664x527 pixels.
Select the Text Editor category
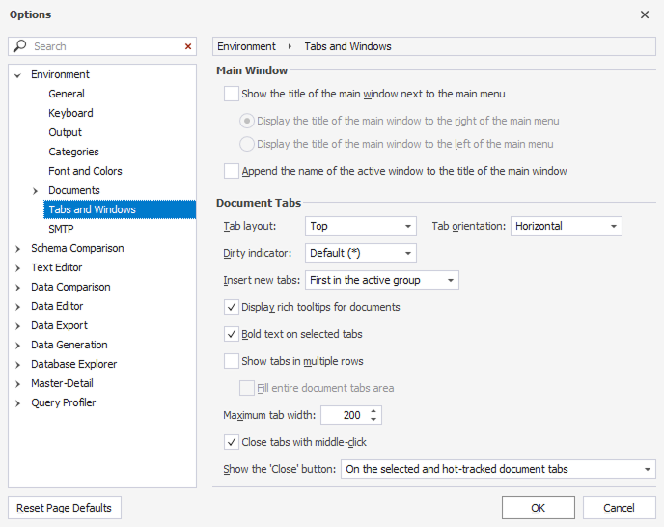[x=57, y=267]
